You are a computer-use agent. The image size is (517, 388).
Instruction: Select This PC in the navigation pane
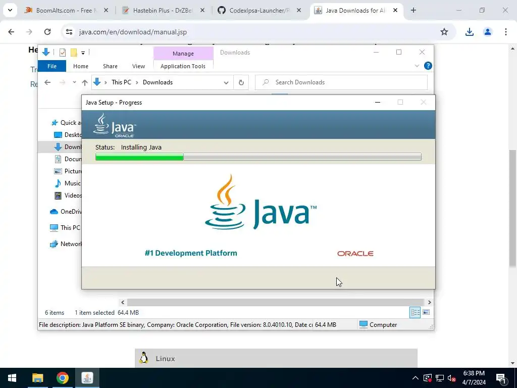pyautogui.click(x=65, y=228)
